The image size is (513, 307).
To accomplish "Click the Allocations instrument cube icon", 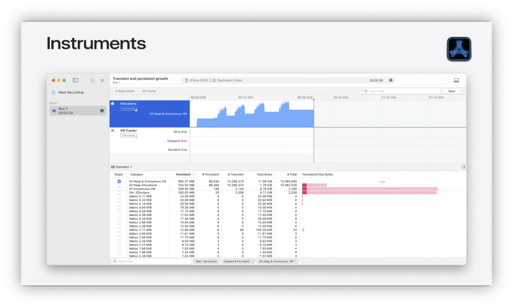I will click(113, 103).
